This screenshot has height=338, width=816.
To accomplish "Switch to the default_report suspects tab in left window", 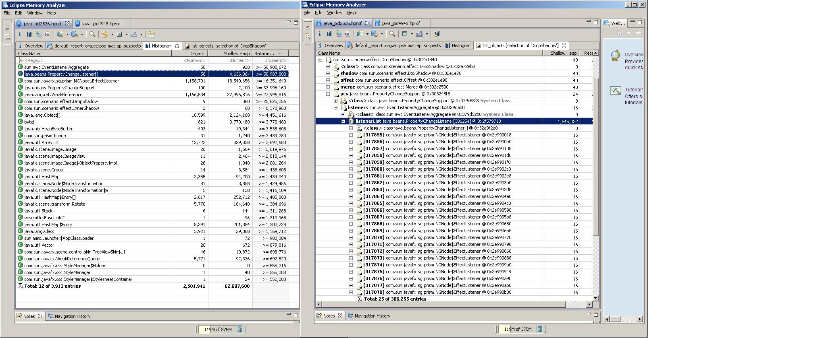I will click(94, 46).
